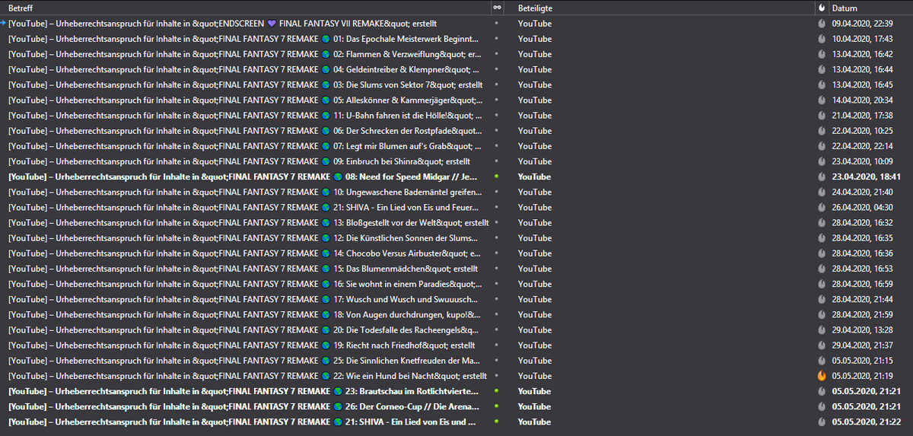
Task: Select message '13: Bloßgestellt vor der Welt'
Action: pos(249,223)
